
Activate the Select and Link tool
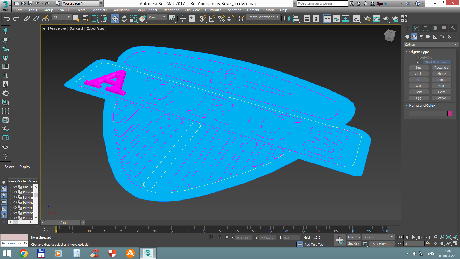coord(27,19)
